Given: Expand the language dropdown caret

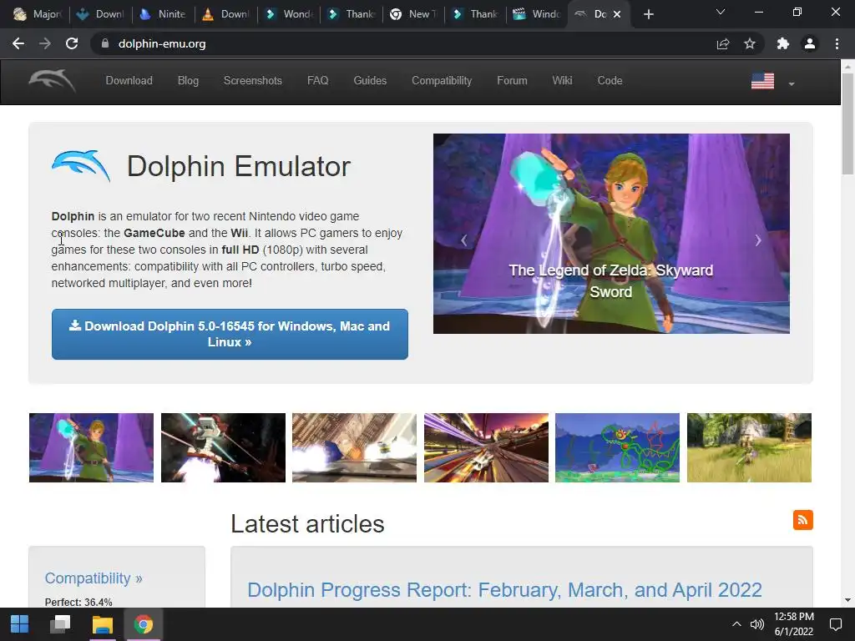Looking at the screenshot, I should (792, 84).
